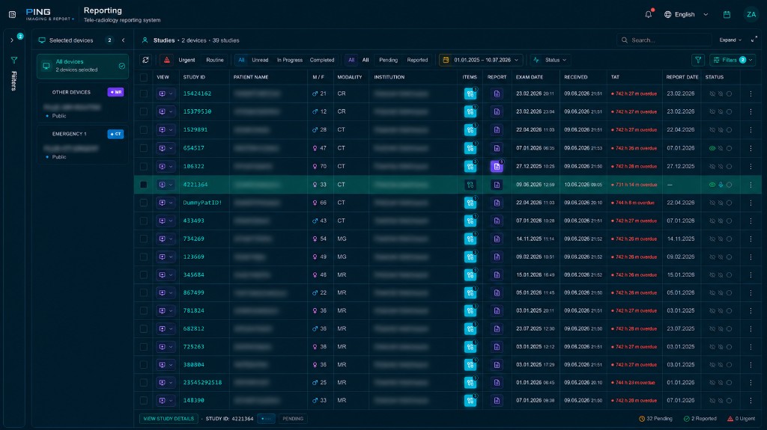Viewport: 767px width, 430px height.
Task: Select the Unread filter tab
Action: point(260,60)
